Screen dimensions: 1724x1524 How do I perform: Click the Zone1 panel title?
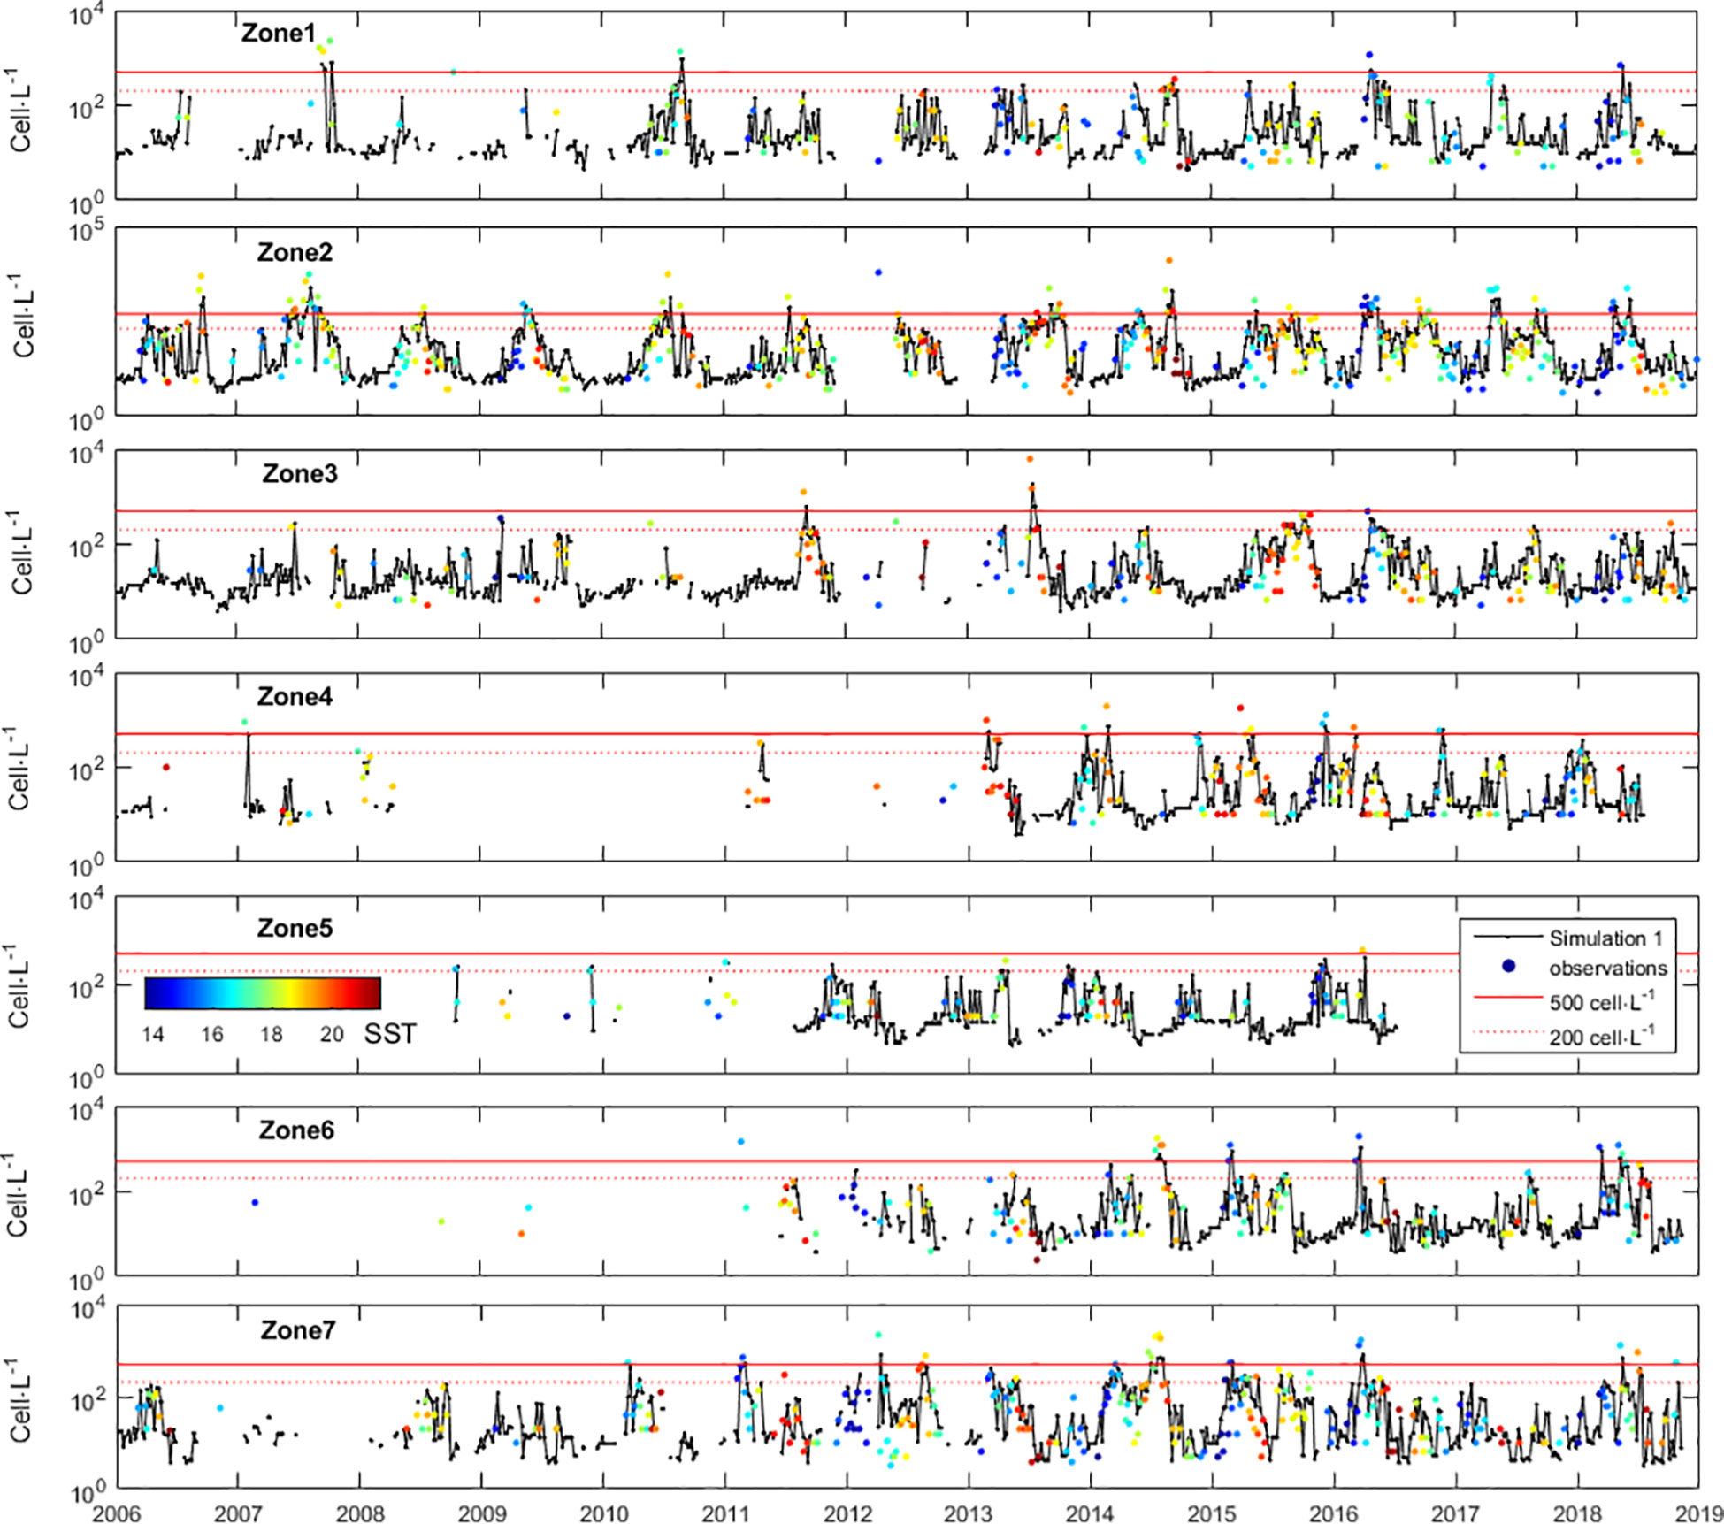[x=278, y=34]
